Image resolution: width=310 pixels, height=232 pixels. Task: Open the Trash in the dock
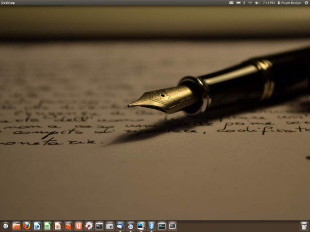(x=304, y=226)
